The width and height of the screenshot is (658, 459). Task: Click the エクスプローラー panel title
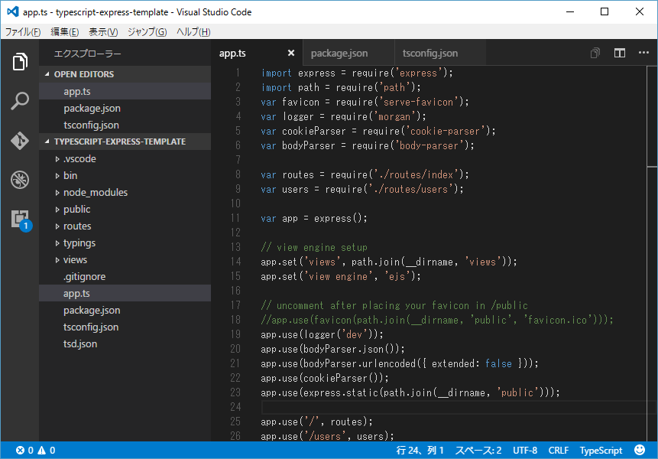coord(88,54)
